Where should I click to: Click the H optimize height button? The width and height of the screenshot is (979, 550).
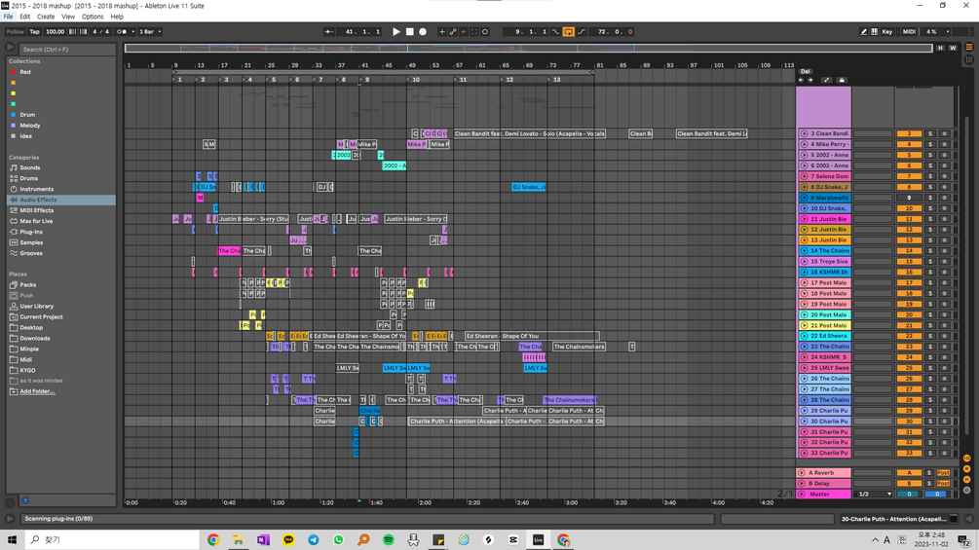(x=940, y=48)
